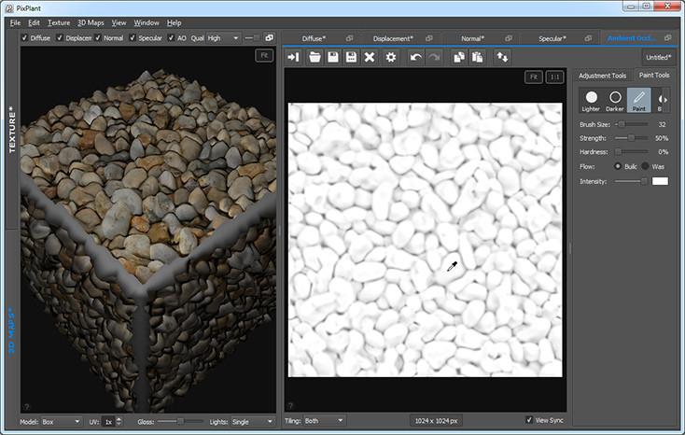Open the 3D Maps menu

point(91,22)
